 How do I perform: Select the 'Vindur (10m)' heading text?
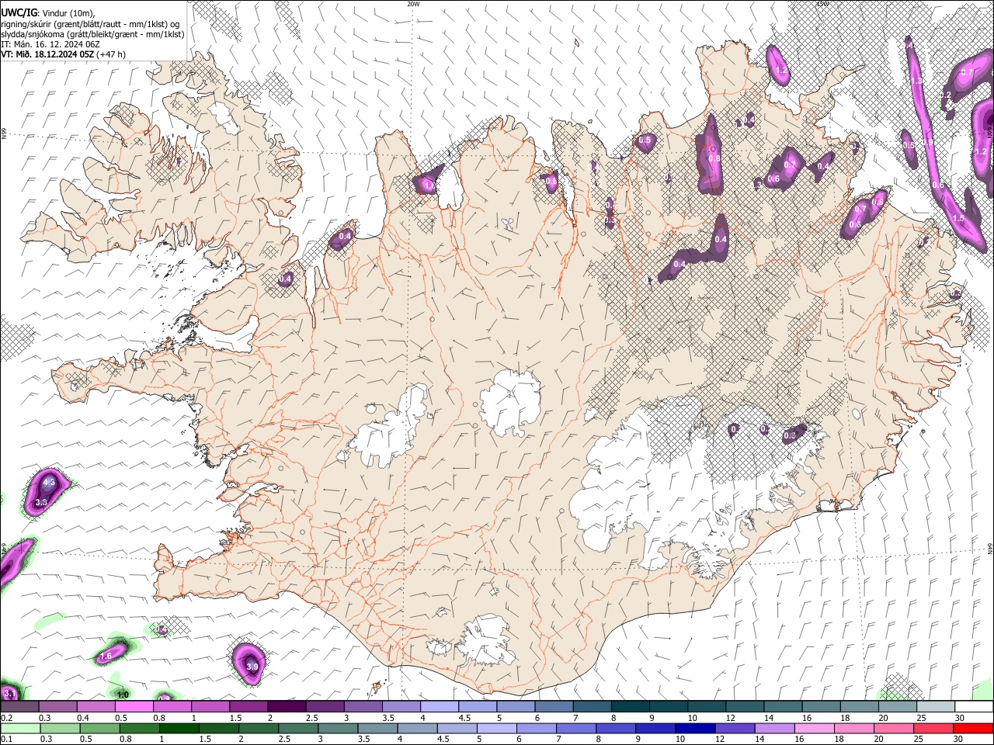[x=67, y=13]
